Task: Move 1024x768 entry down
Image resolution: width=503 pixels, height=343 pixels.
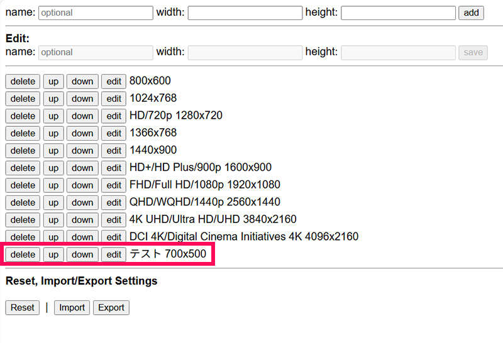Action: click(82, 99)
